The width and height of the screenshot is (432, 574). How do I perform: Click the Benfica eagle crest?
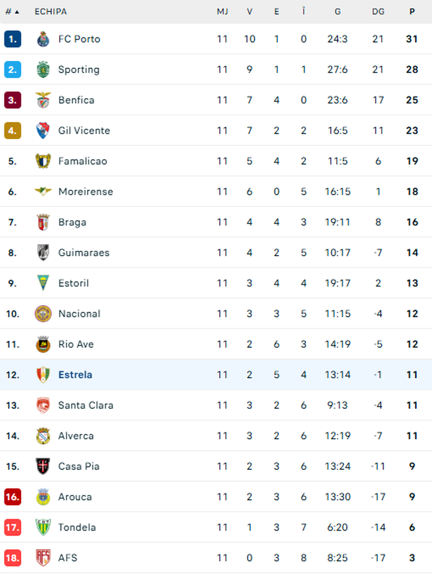(43, 100)
